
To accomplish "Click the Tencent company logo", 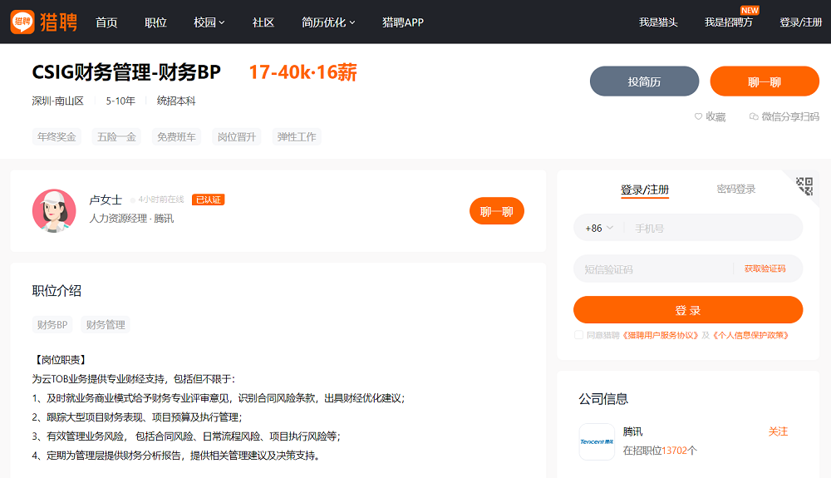I will tap(597, 441).
